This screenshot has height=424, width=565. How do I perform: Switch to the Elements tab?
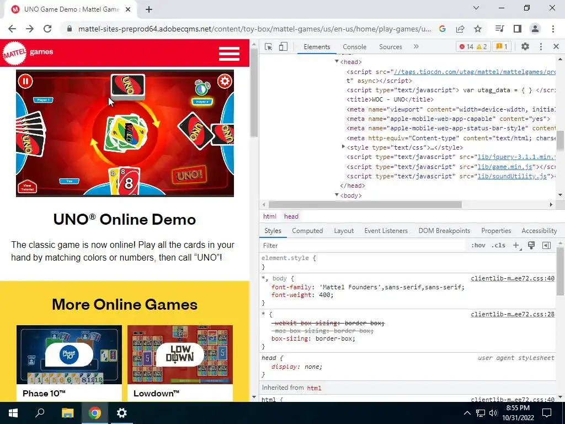click(x=317, y=47)
